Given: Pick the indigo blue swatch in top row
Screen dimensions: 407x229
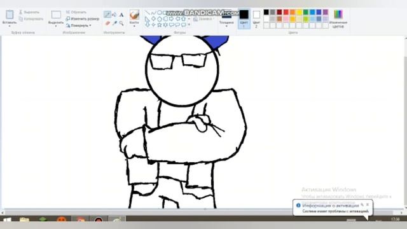Looking at the screenshot, I should [x=319, y=12].
